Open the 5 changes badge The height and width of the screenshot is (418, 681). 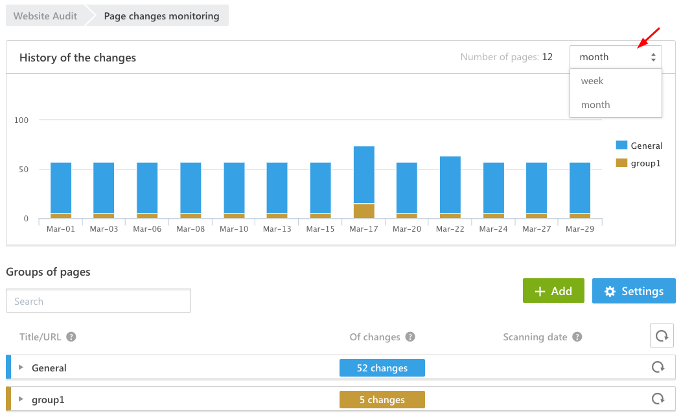(x=382, y=399)
